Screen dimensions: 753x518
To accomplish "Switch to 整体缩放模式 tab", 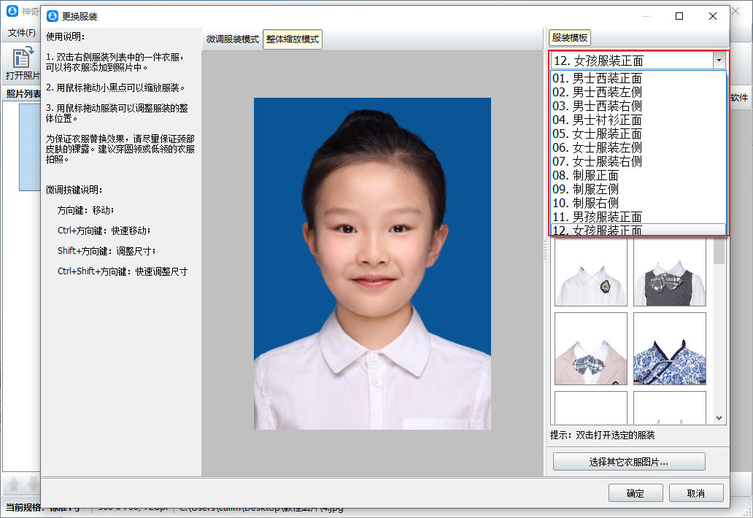I will coord(293,39).
